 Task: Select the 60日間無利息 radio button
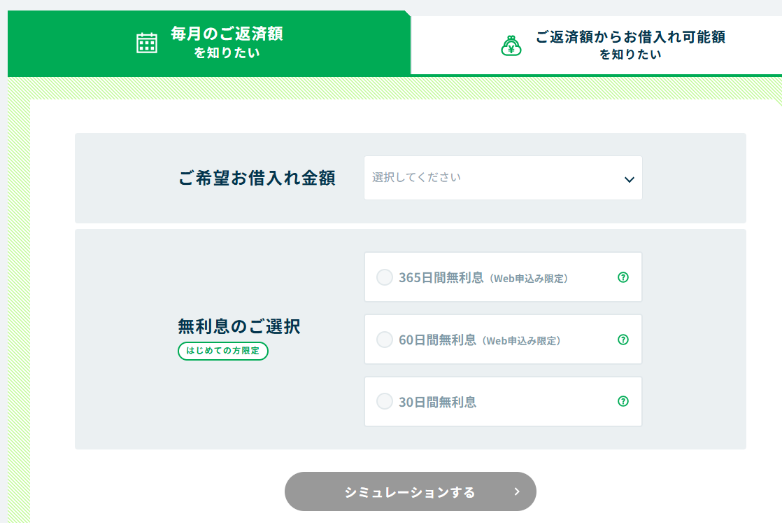click(385, 340)
